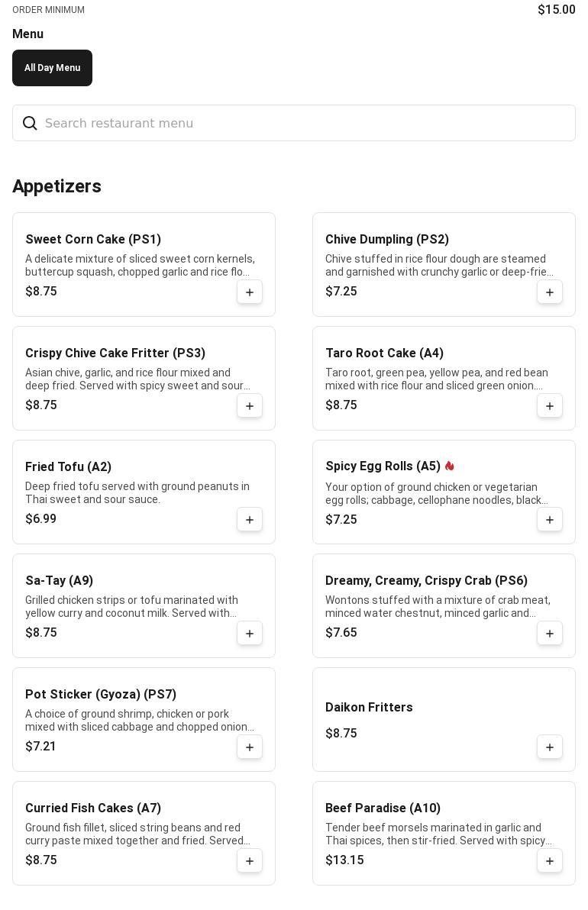Open Sweet Corn Cake (PS1) details
Image resolution: width=588 pixels, height=910 pixels.
93,239
